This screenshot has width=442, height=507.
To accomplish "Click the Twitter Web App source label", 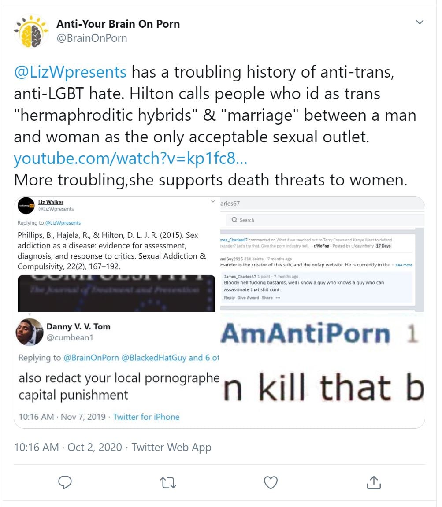I will pyautogui.click(x=171, y=447).
